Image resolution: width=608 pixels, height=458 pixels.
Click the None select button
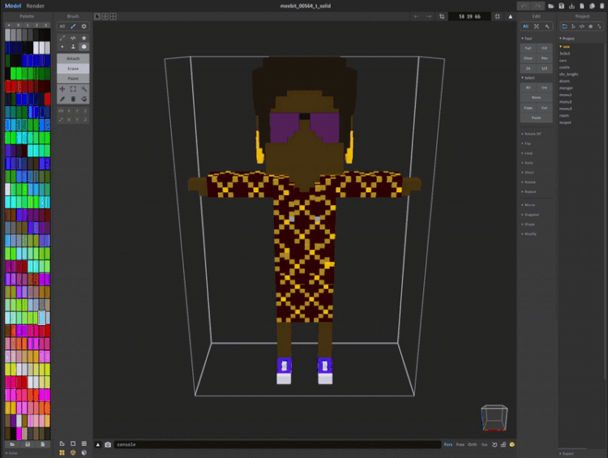tap(537, 97)
